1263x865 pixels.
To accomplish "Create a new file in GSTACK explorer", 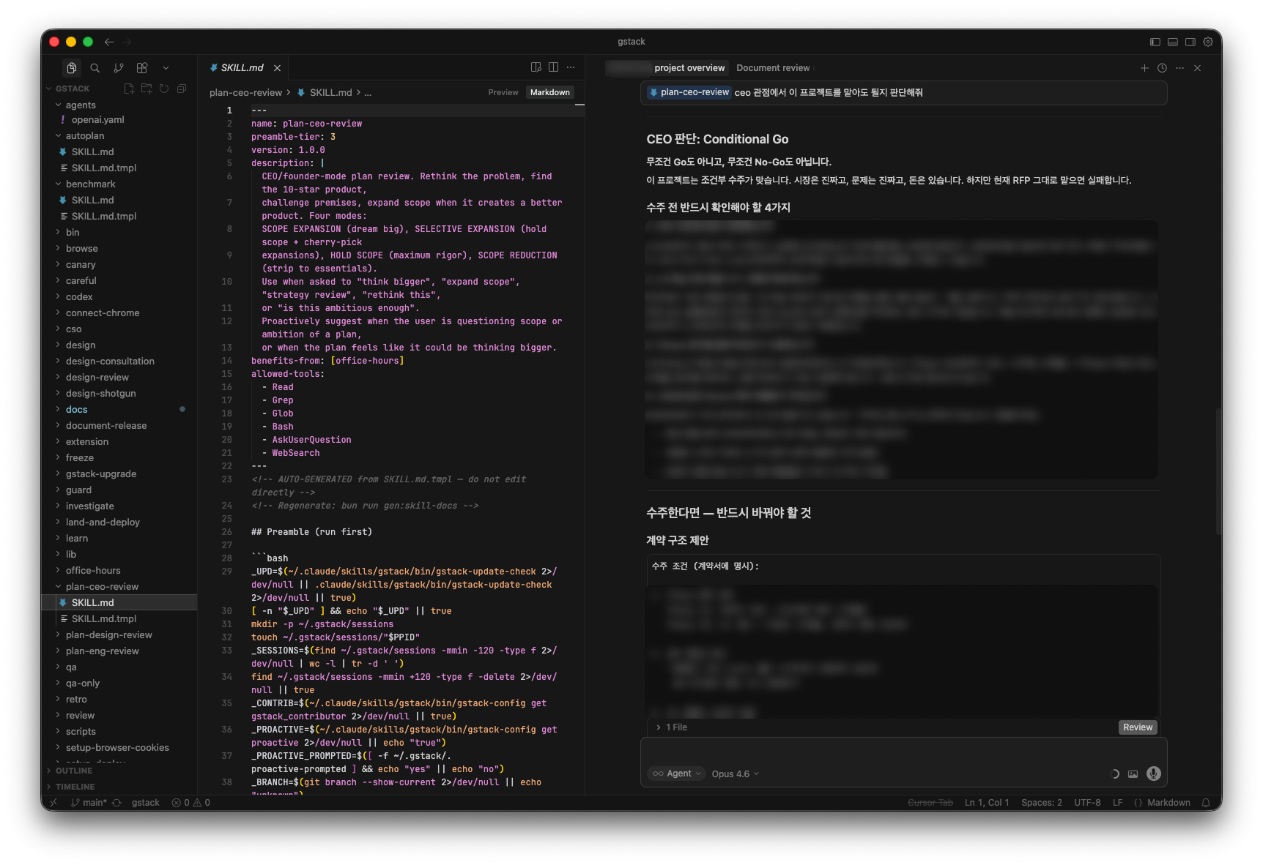I will pos(129,89).
